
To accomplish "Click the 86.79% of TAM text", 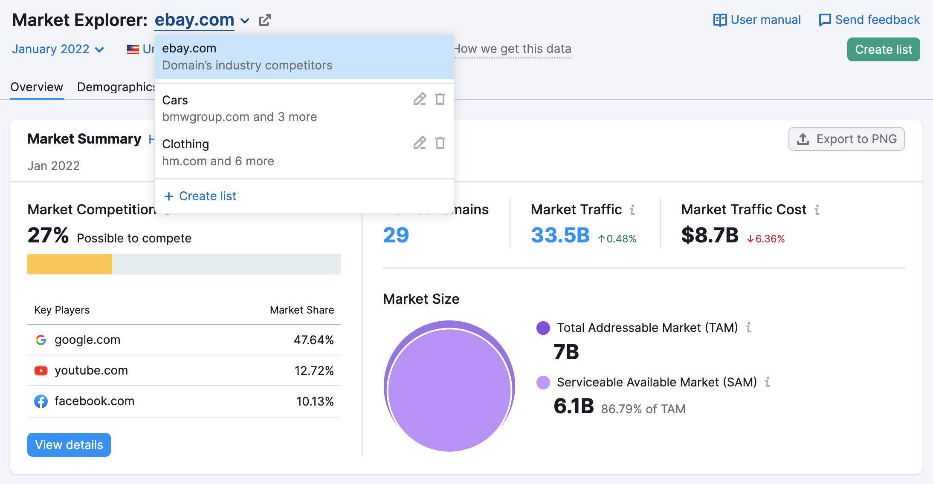I will tap(643, 409).
